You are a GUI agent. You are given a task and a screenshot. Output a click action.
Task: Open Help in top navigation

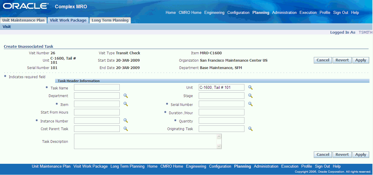click(355, 13)
